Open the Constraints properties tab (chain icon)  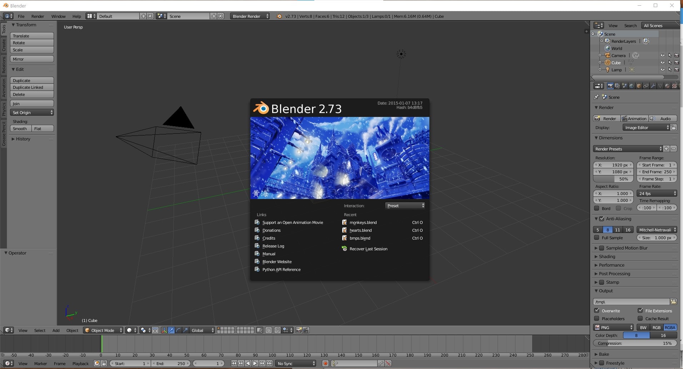click(x=646, y=86)
